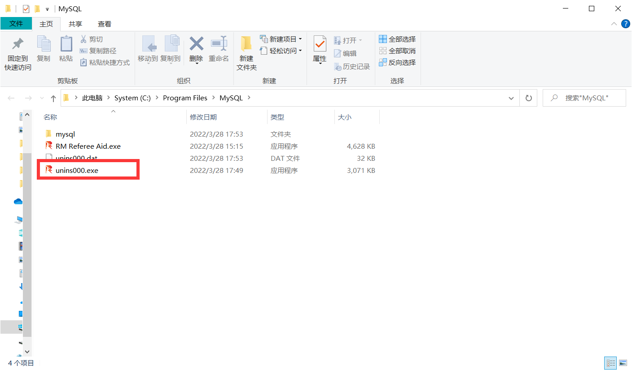Click the 4,628 KB size cell
This screenshot has height=370, width=632.
coord(361,146)
